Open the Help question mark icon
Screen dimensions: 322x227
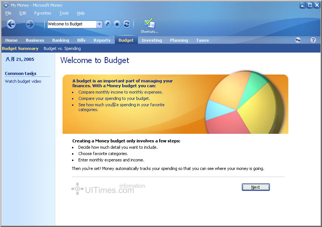313,40
